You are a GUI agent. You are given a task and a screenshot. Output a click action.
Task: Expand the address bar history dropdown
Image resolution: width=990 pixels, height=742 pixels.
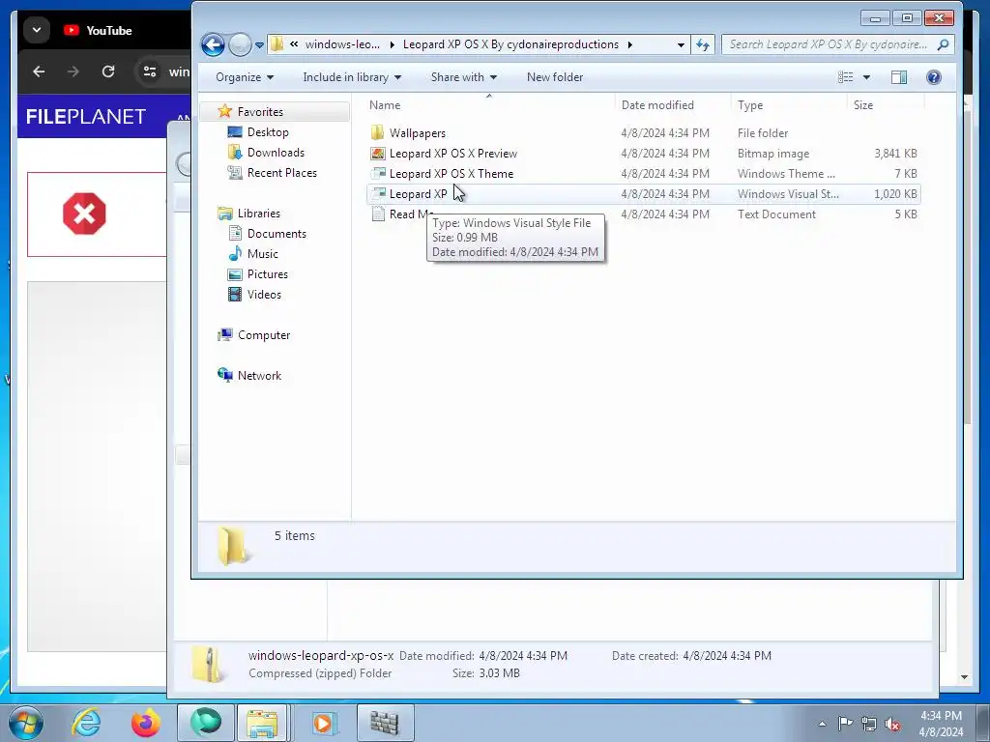pyautogui.click(x=681, y=44)
